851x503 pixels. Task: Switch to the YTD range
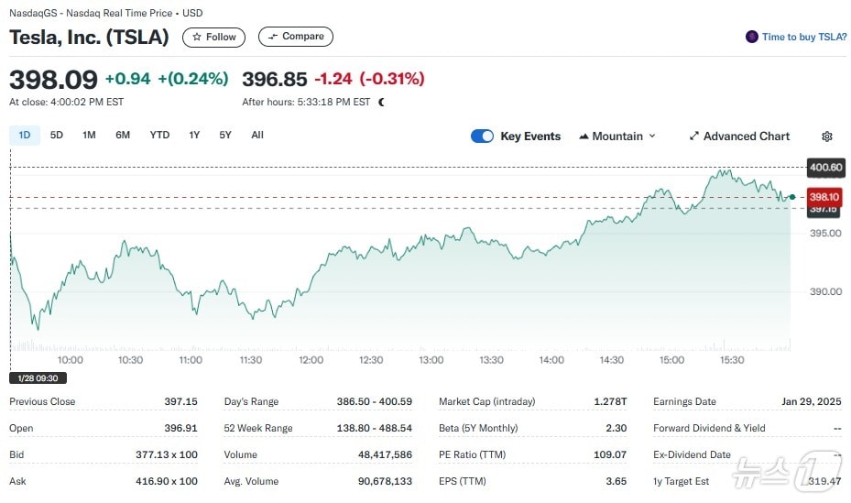tap(159, 136)
